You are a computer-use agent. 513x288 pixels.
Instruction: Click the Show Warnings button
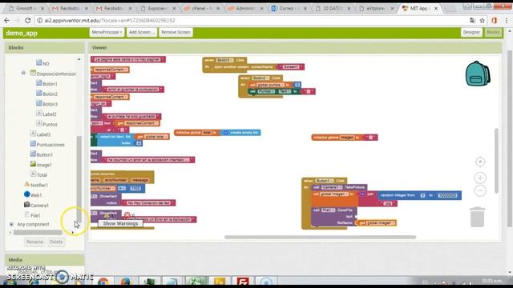(x=120, y=224)
